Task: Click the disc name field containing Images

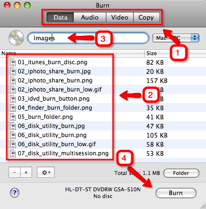Action: tap(88, 38)
